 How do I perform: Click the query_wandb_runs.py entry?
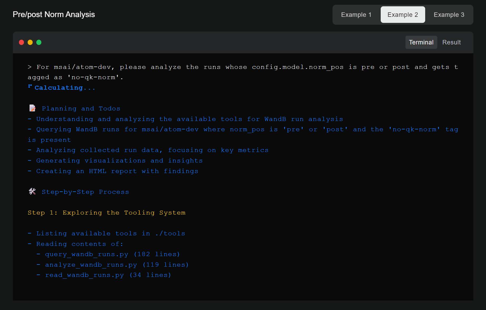(108, 254)
